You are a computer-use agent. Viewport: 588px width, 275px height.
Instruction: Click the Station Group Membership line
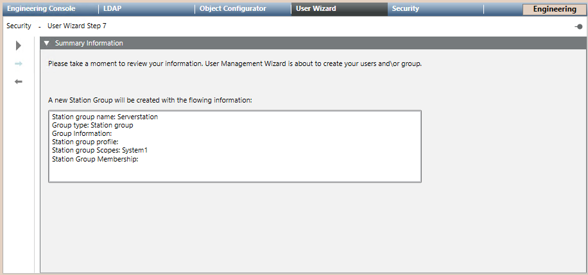pyautogui.click(x=95, y=158)
